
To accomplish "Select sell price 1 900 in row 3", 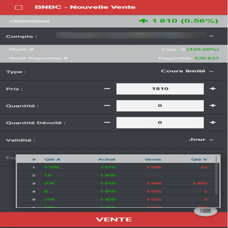I will [x=154, y=183].
